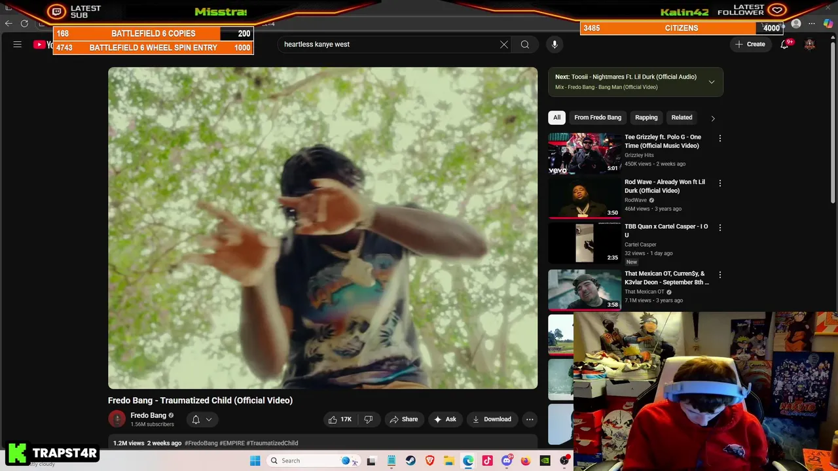Open Copilot in the browser toolbar
838x471 pixels.
click(x=828, y=24)
